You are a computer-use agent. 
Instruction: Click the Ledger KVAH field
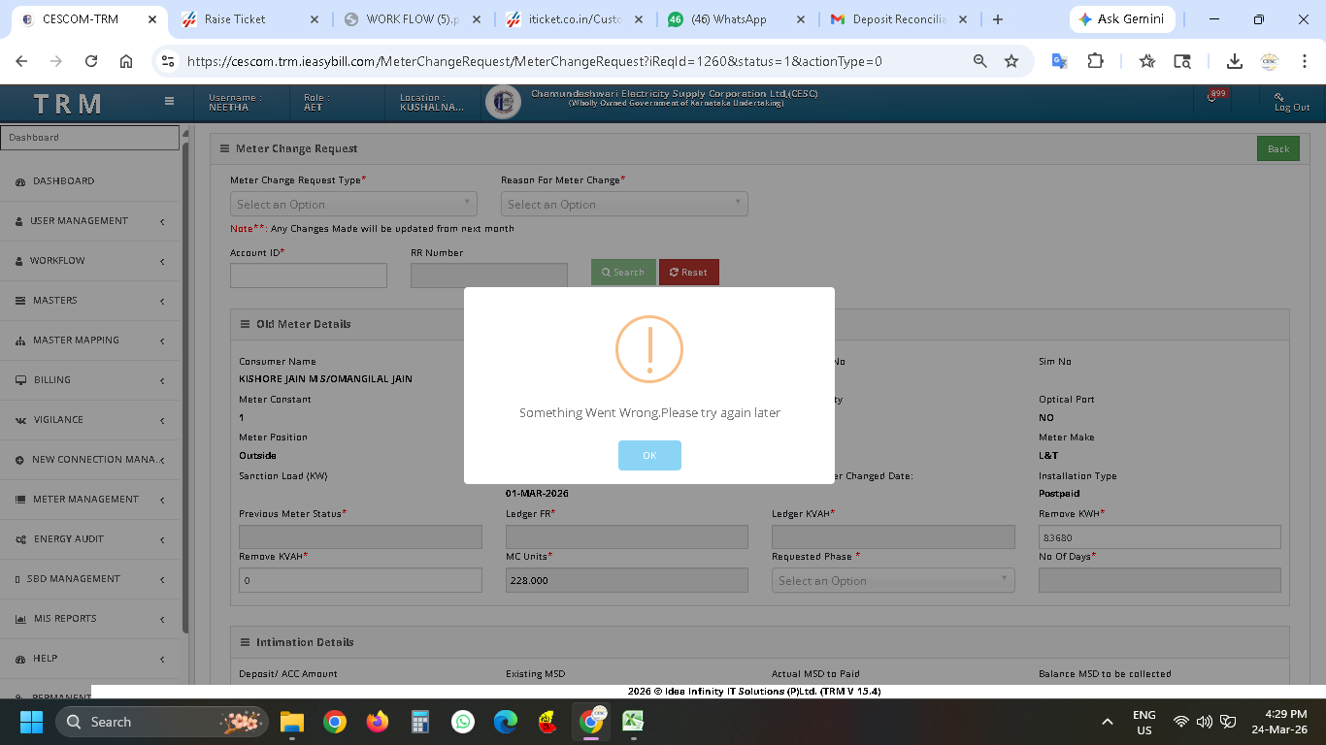(x=893, y=537)
